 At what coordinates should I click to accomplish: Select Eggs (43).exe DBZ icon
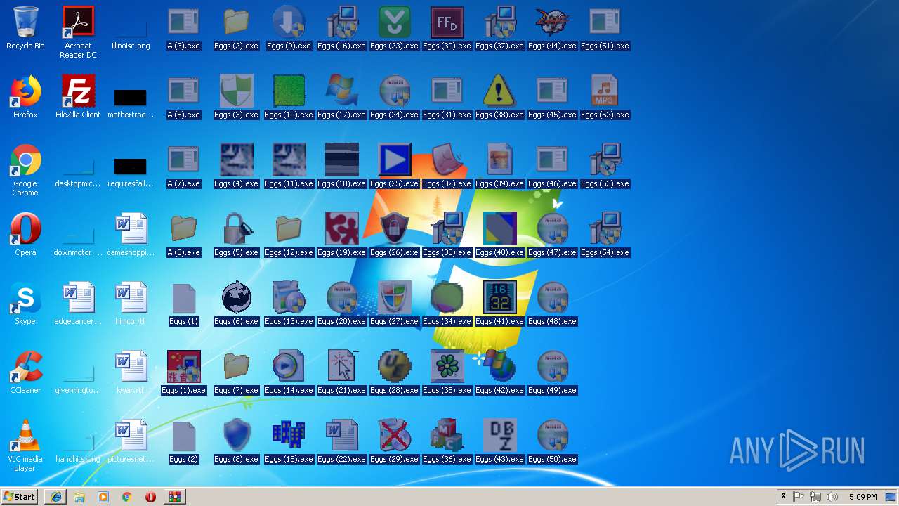[499, 436]
